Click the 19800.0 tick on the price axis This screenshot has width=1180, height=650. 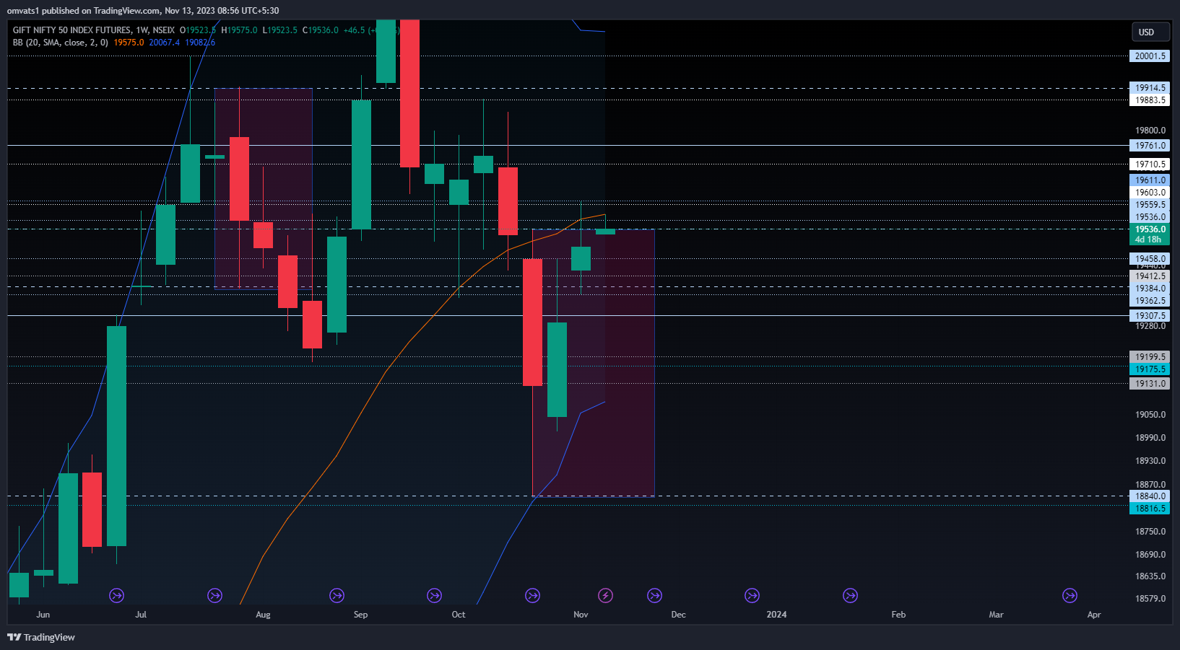click(1150, 131)
